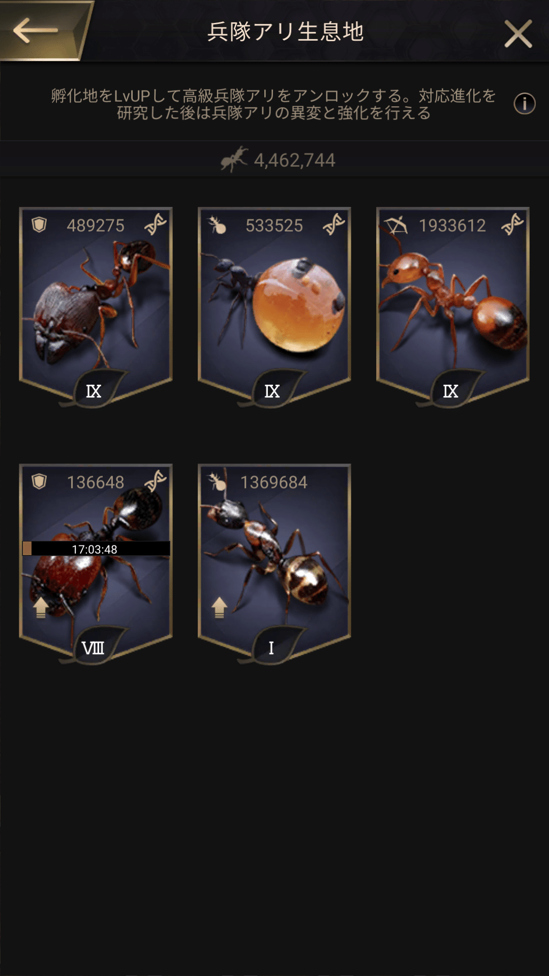Image resolution: width=549 pixels, height=976 pixels.
Task: Tap the DNA icon on the 489275 card
Action: point(155,224)
